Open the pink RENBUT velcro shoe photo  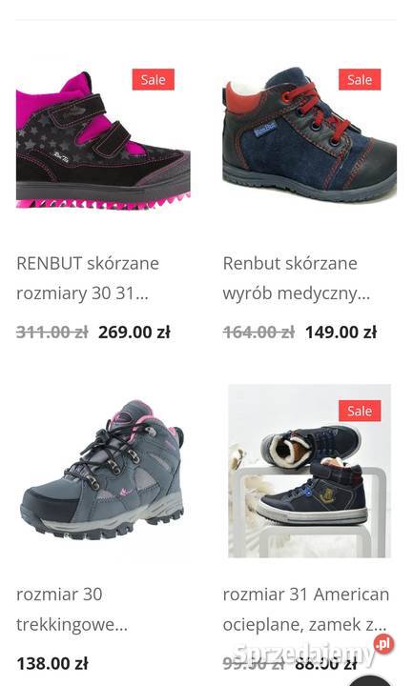pos(103,139)
